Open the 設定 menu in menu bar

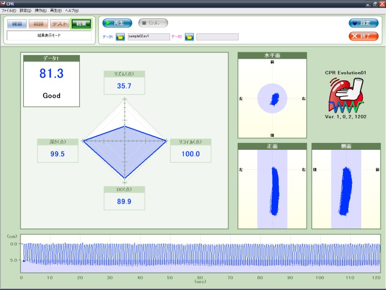(x=25, y=10)
